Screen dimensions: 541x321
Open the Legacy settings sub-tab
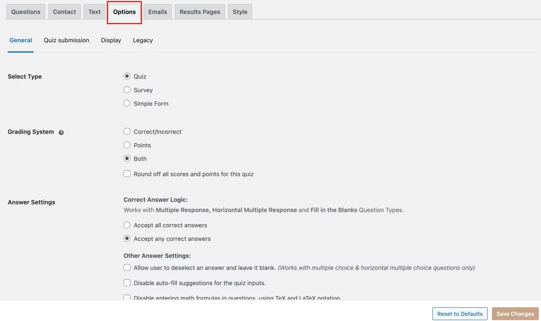pyautogui.click(x=142, y=40)
